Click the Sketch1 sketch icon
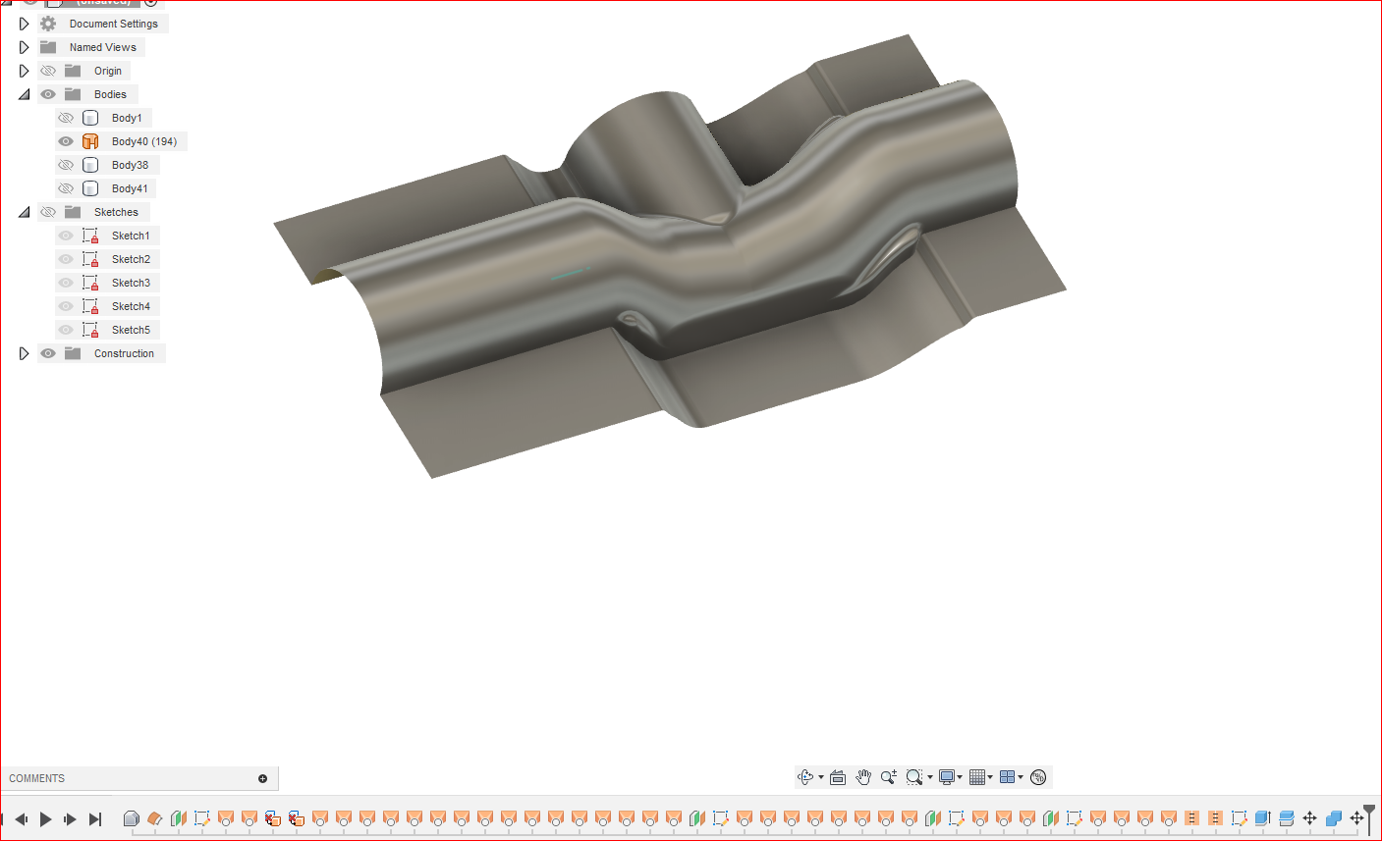Screen dimensions: 1382x841 (90, 236)
